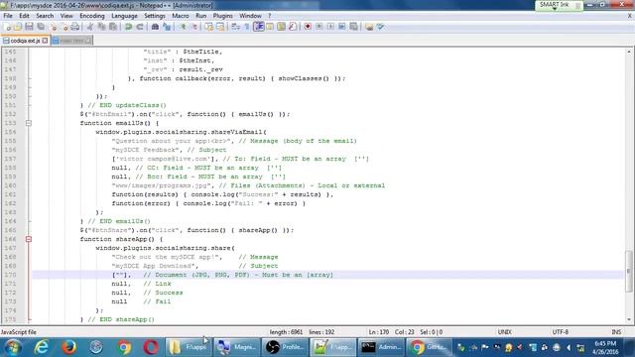
Task: Click the Close document toolbar icon
Action: pyautogui.click(x=53, y=27)
